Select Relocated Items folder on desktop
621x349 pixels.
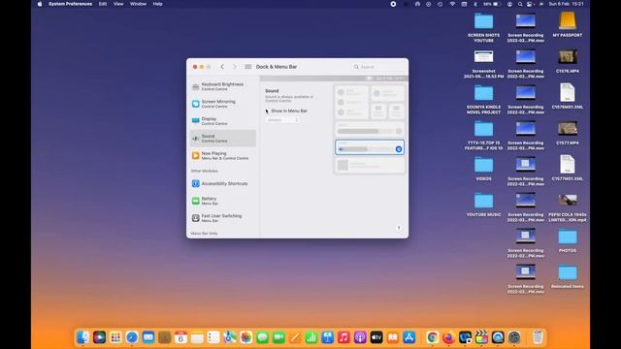pos(567,276)
